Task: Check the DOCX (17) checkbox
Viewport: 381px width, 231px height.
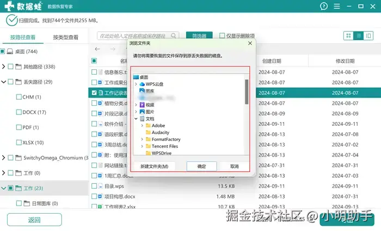Action: (19, 112)
